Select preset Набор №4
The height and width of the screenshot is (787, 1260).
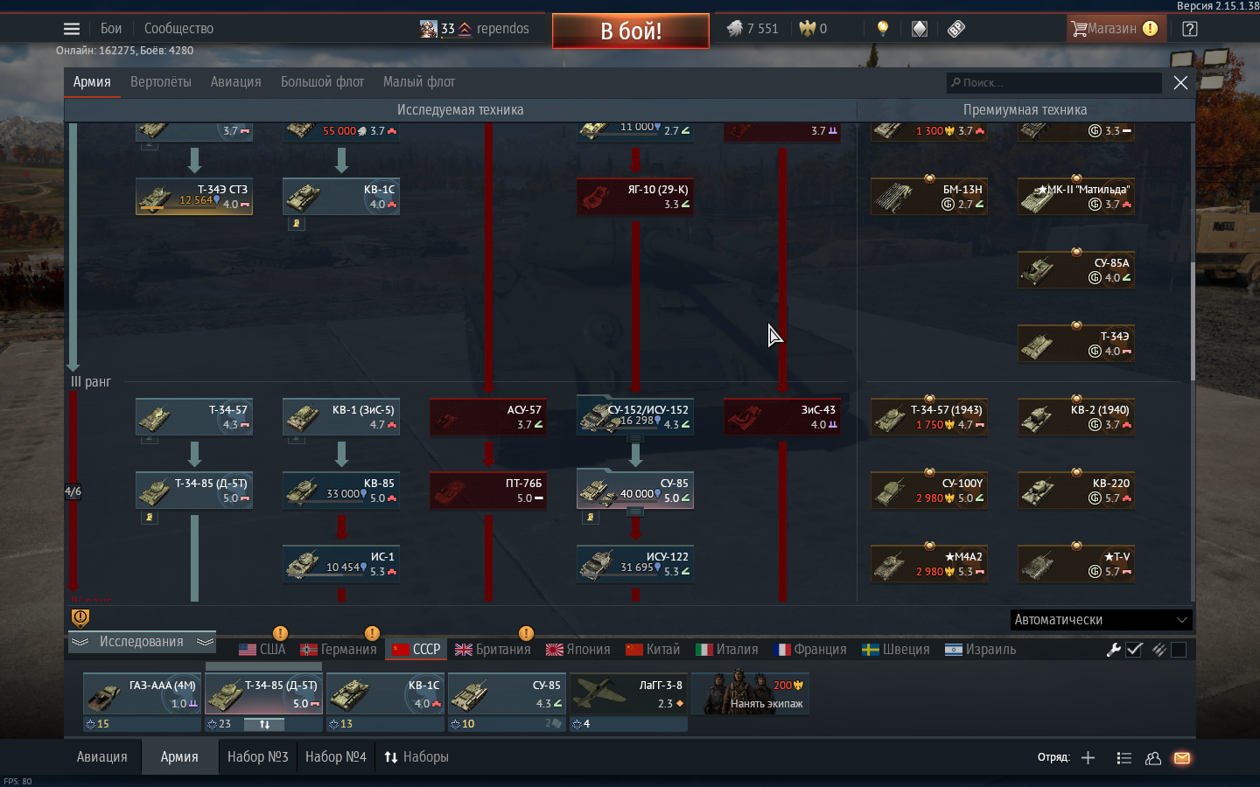pos(335,757)
